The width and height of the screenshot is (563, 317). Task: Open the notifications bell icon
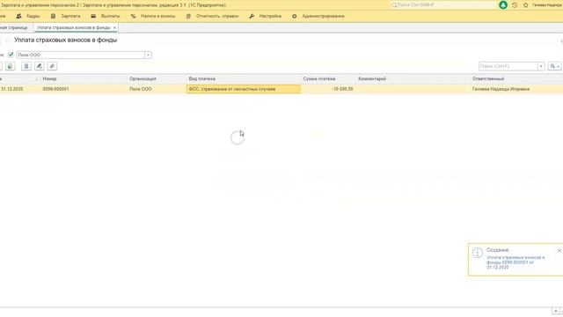click(x=503, y=5)
